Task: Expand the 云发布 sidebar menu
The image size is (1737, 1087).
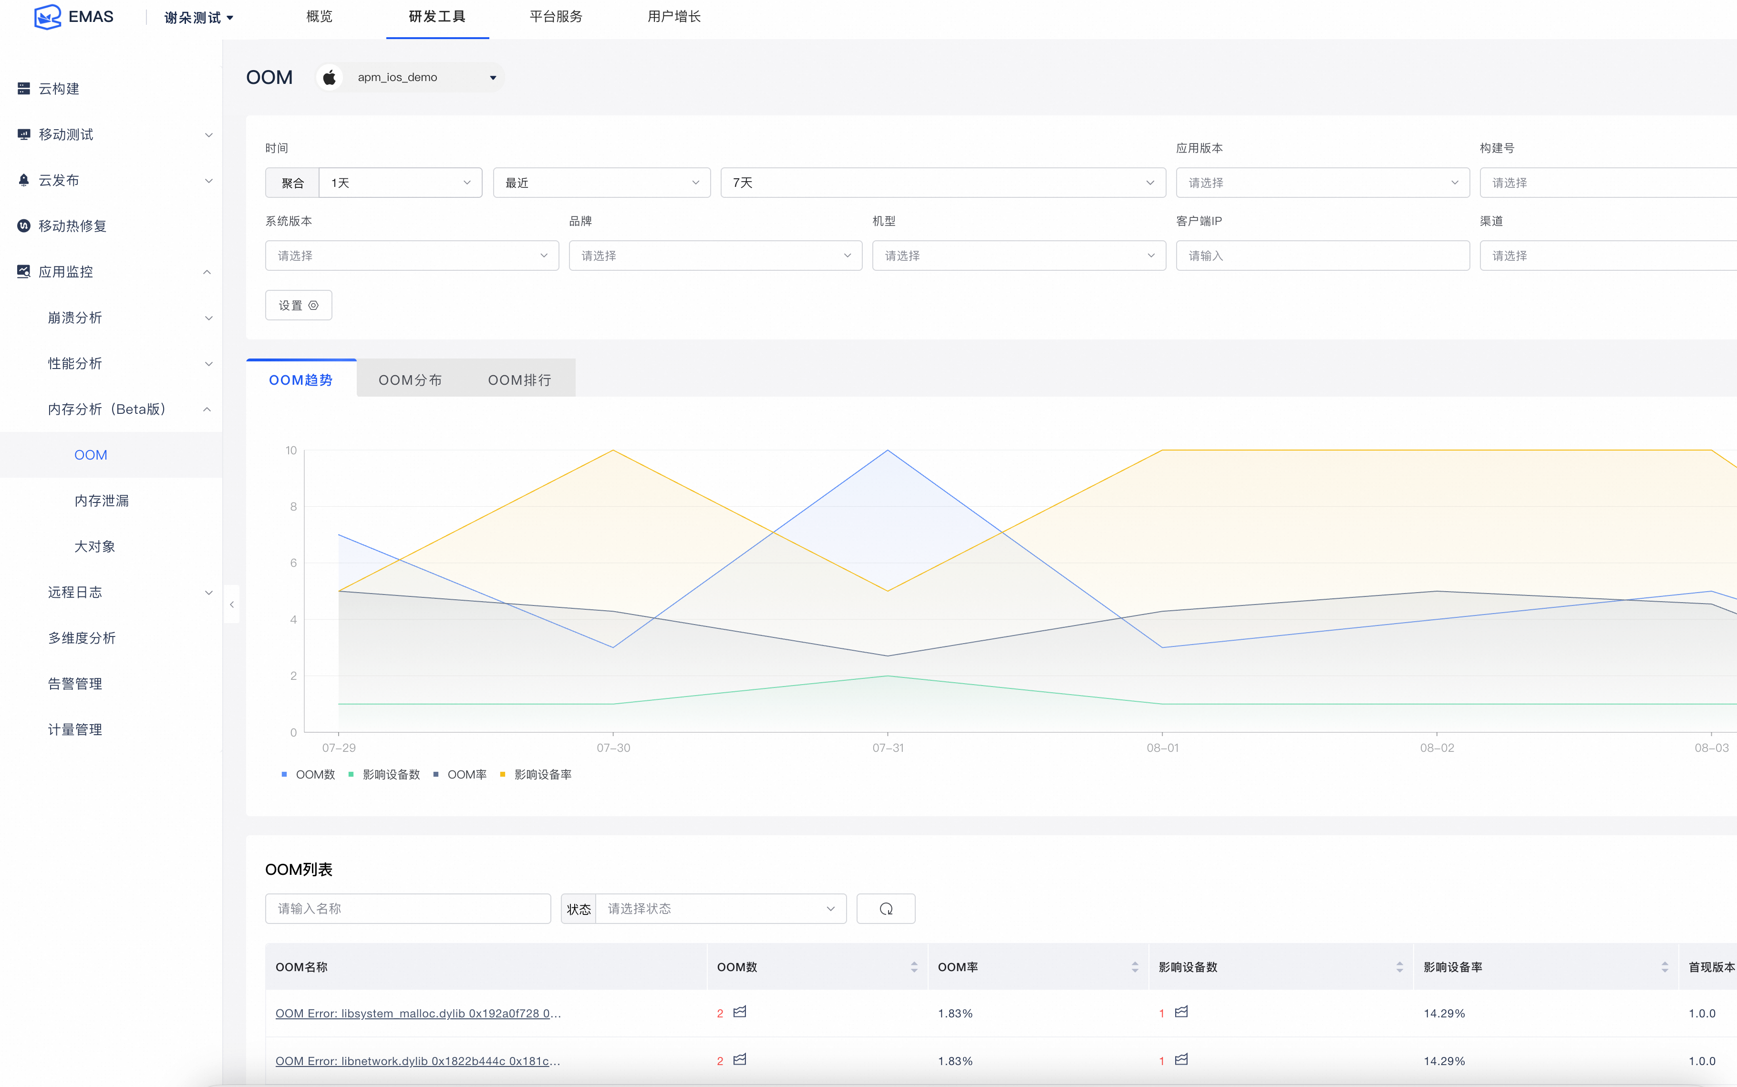Action: [208, 180]
